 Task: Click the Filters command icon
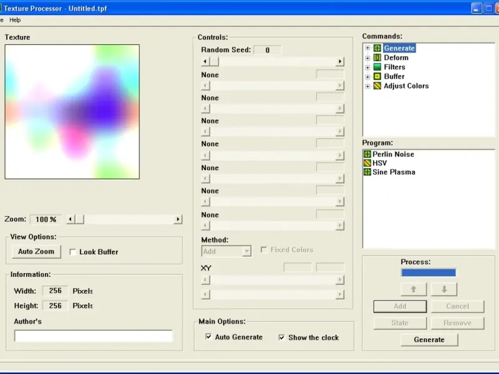pyautogui.click(x=377, y=67)
